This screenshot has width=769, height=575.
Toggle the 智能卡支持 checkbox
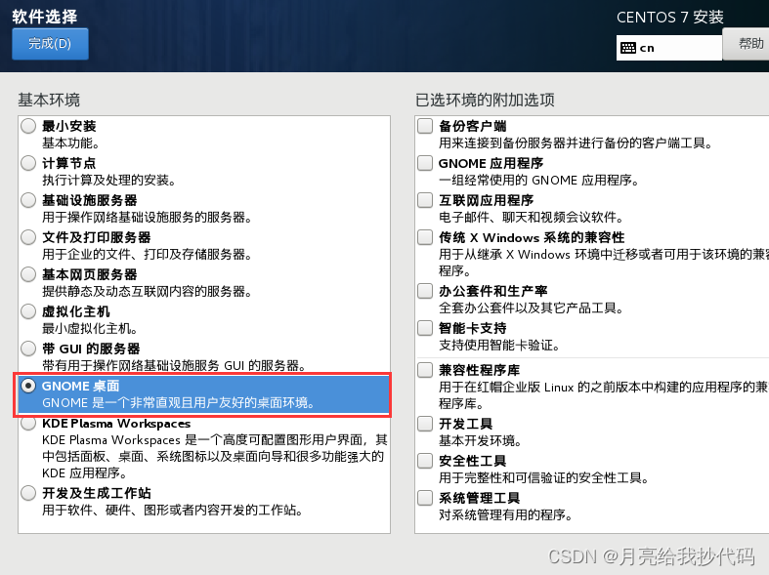[425, 328]
